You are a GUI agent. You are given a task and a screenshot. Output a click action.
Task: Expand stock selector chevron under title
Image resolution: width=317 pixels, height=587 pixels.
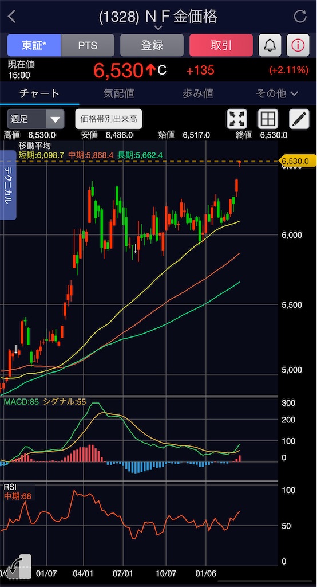(x=158, y=28)
